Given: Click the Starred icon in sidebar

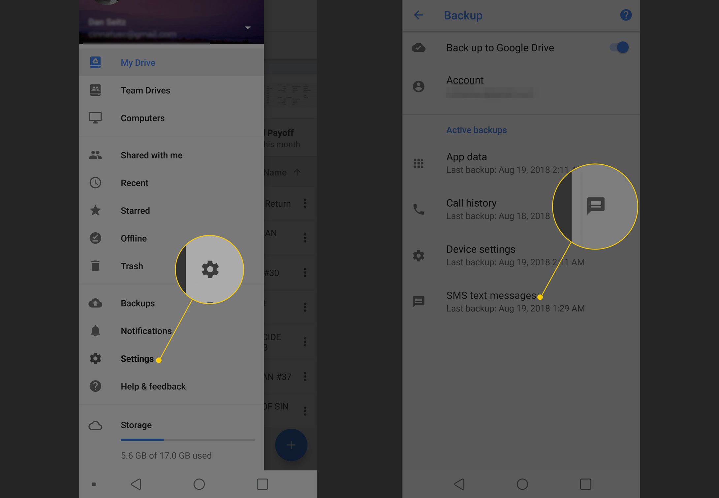Looking at the screenshot, I should (96, 211).
